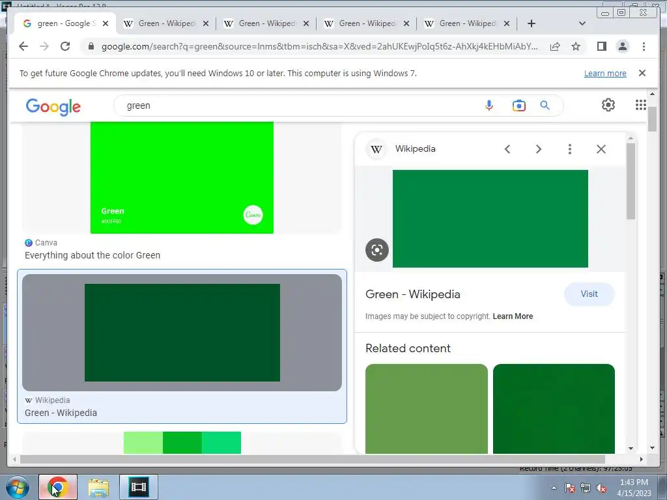The image size is (667, 500).
Task: Click the horizontal scrollbar thumb
Action: [312, 459]
